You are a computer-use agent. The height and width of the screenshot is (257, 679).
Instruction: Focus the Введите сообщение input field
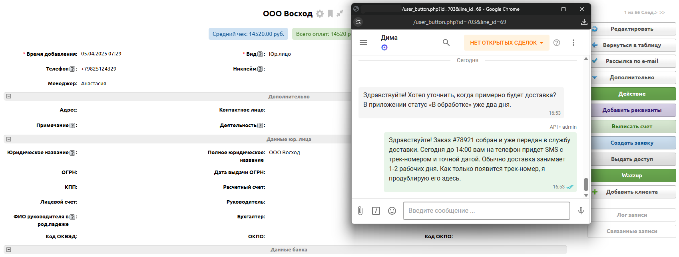(x=486, y=211)
